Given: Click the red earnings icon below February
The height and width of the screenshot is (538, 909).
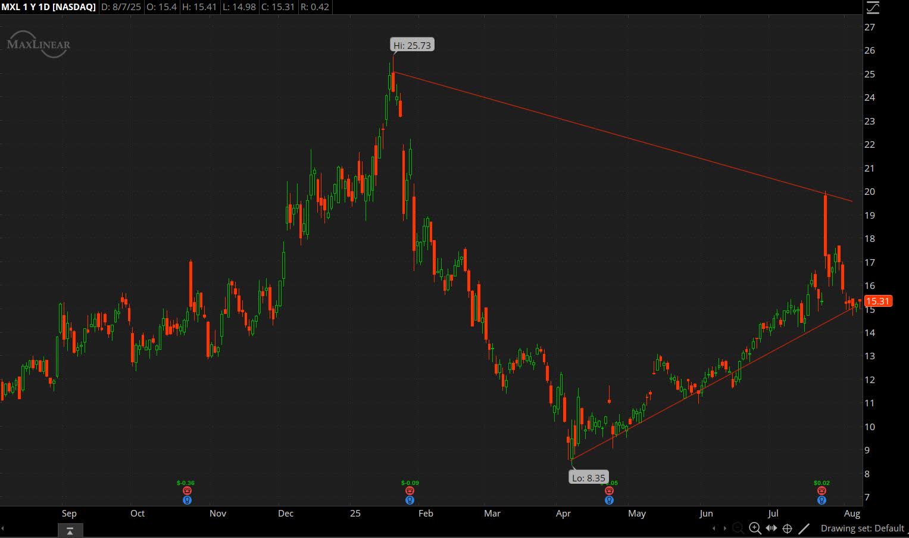Looking at the screenshot, I should click(409, 490).
